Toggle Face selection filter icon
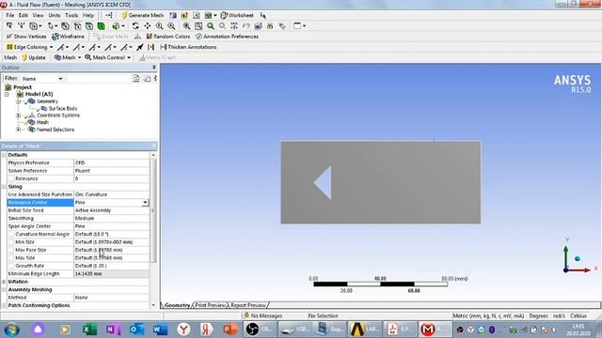 89,26
